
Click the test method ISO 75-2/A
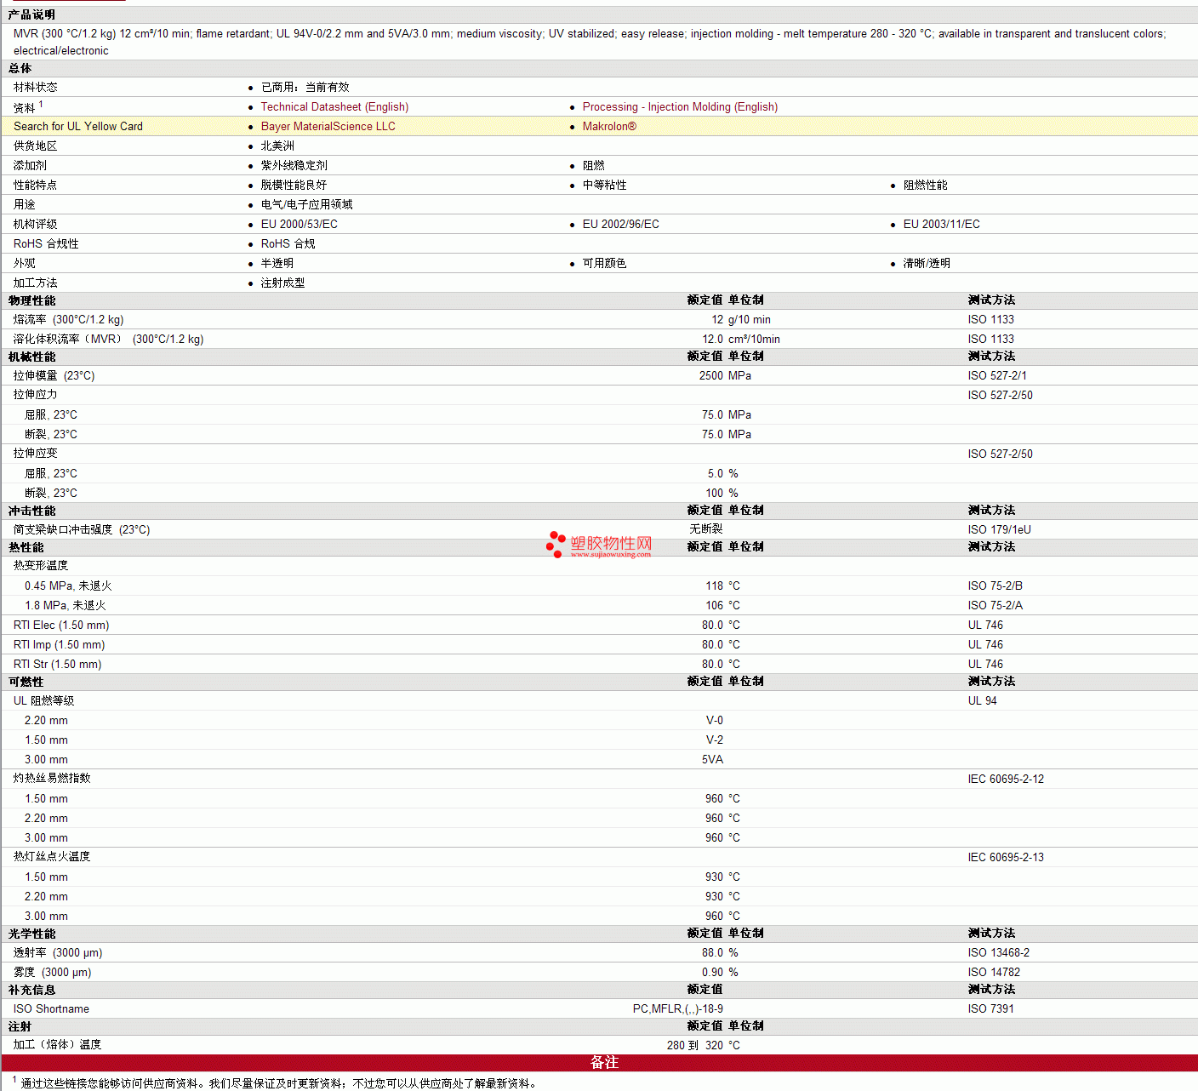tap(995, 606)
